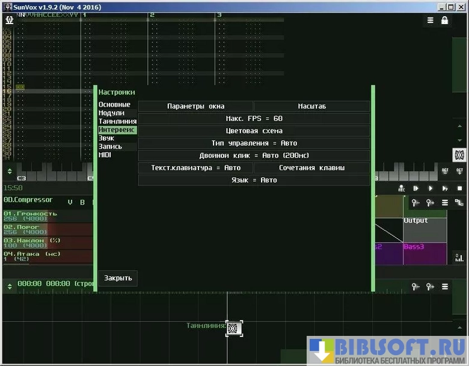
Task: Adjust the Макс. FPS = 60 setting
Action: coord(254,119)
